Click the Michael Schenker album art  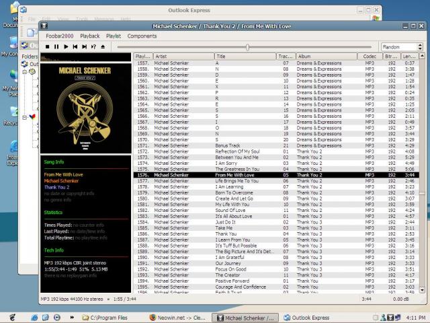coord(85,108)
